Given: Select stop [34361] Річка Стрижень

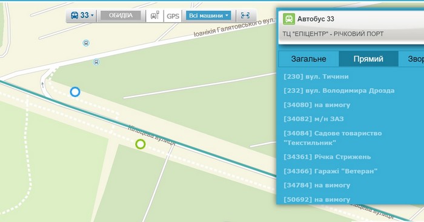Looking at the screenshot, I should tap(327, 157).
